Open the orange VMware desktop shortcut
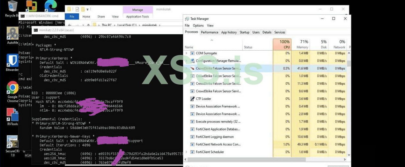405x167 pixels. (x=31, y=6)
